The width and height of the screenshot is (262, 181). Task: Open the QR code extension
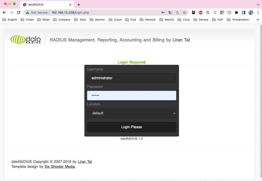(x=208, y=13)
